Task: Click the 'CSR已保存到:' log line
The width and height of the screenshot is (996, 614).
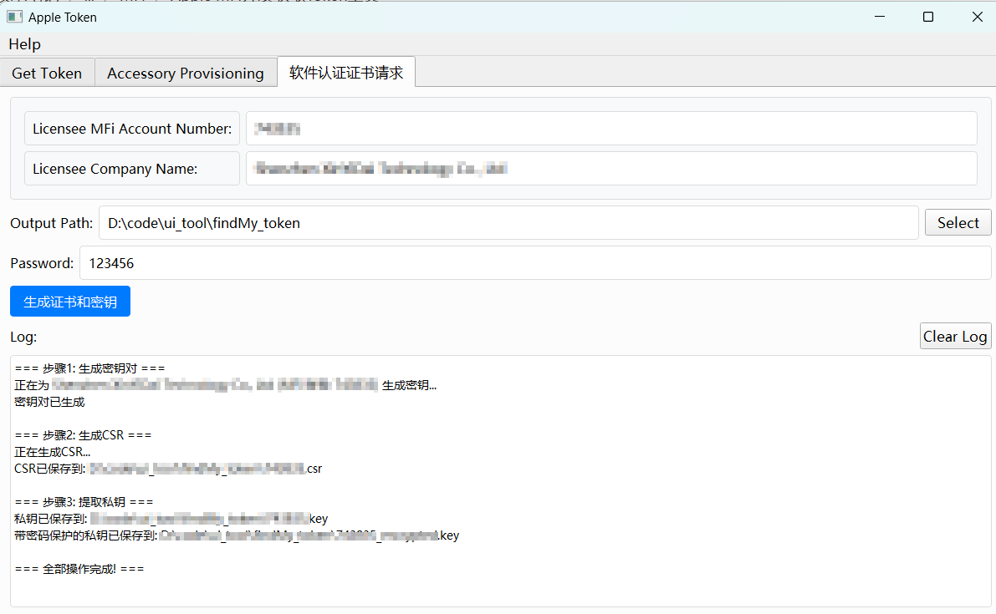Action: [x=168, y=469]
